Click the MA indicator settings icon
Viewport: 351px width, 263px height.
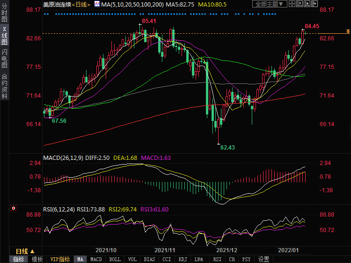97,4
